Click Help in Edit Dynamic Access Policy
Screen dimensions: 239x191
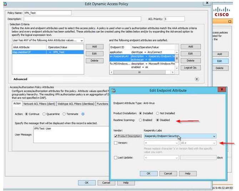point(126,183)
